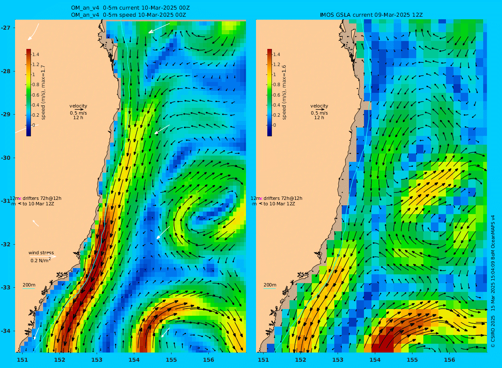Click the right map speed color bar
Image resolution: width=502 pixels, height=368 pixels.
pos(269,92)
